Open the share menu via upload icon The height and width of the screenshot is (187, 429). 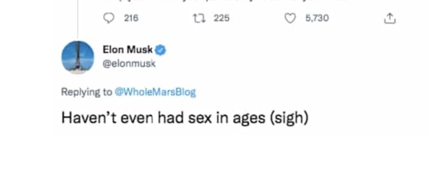pos(389,19)
